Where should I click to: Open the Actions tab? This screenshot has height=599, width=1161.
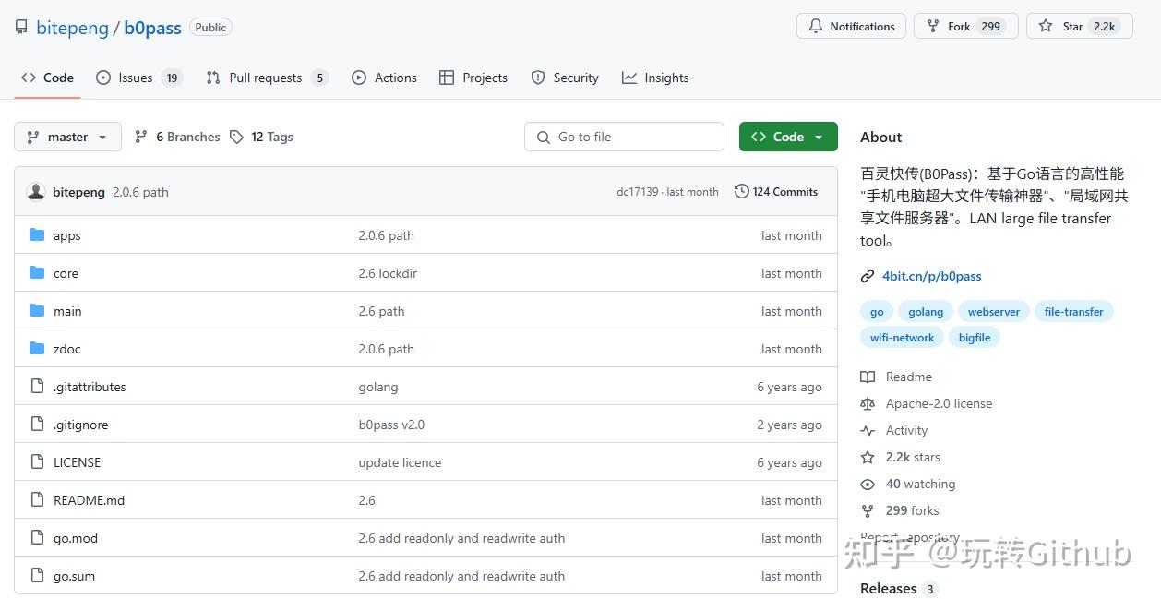tap(385, 78)
